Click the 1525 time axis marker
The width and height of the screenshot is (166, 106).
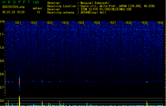pos(81,23)
